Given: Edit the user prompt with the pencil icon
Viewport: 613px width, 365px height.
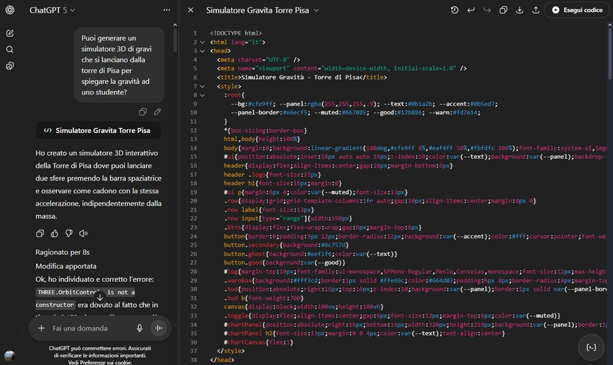Looking at the screenshot, I should tap(157, 112).
